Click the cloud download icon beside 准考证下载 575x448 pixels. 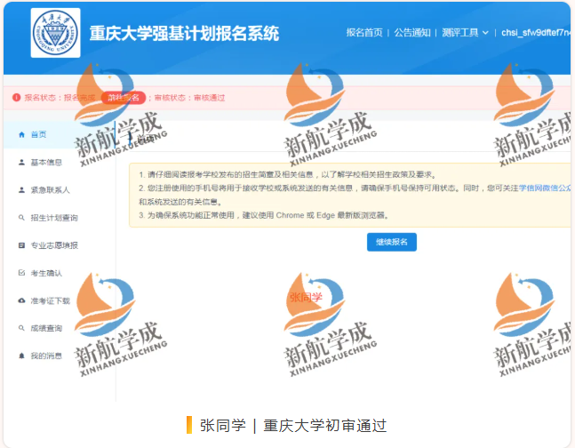pos(21,300)
